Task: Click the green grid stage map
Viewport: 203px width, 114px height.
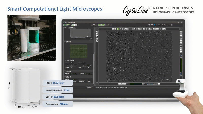Action: click(x=79, y=51)
